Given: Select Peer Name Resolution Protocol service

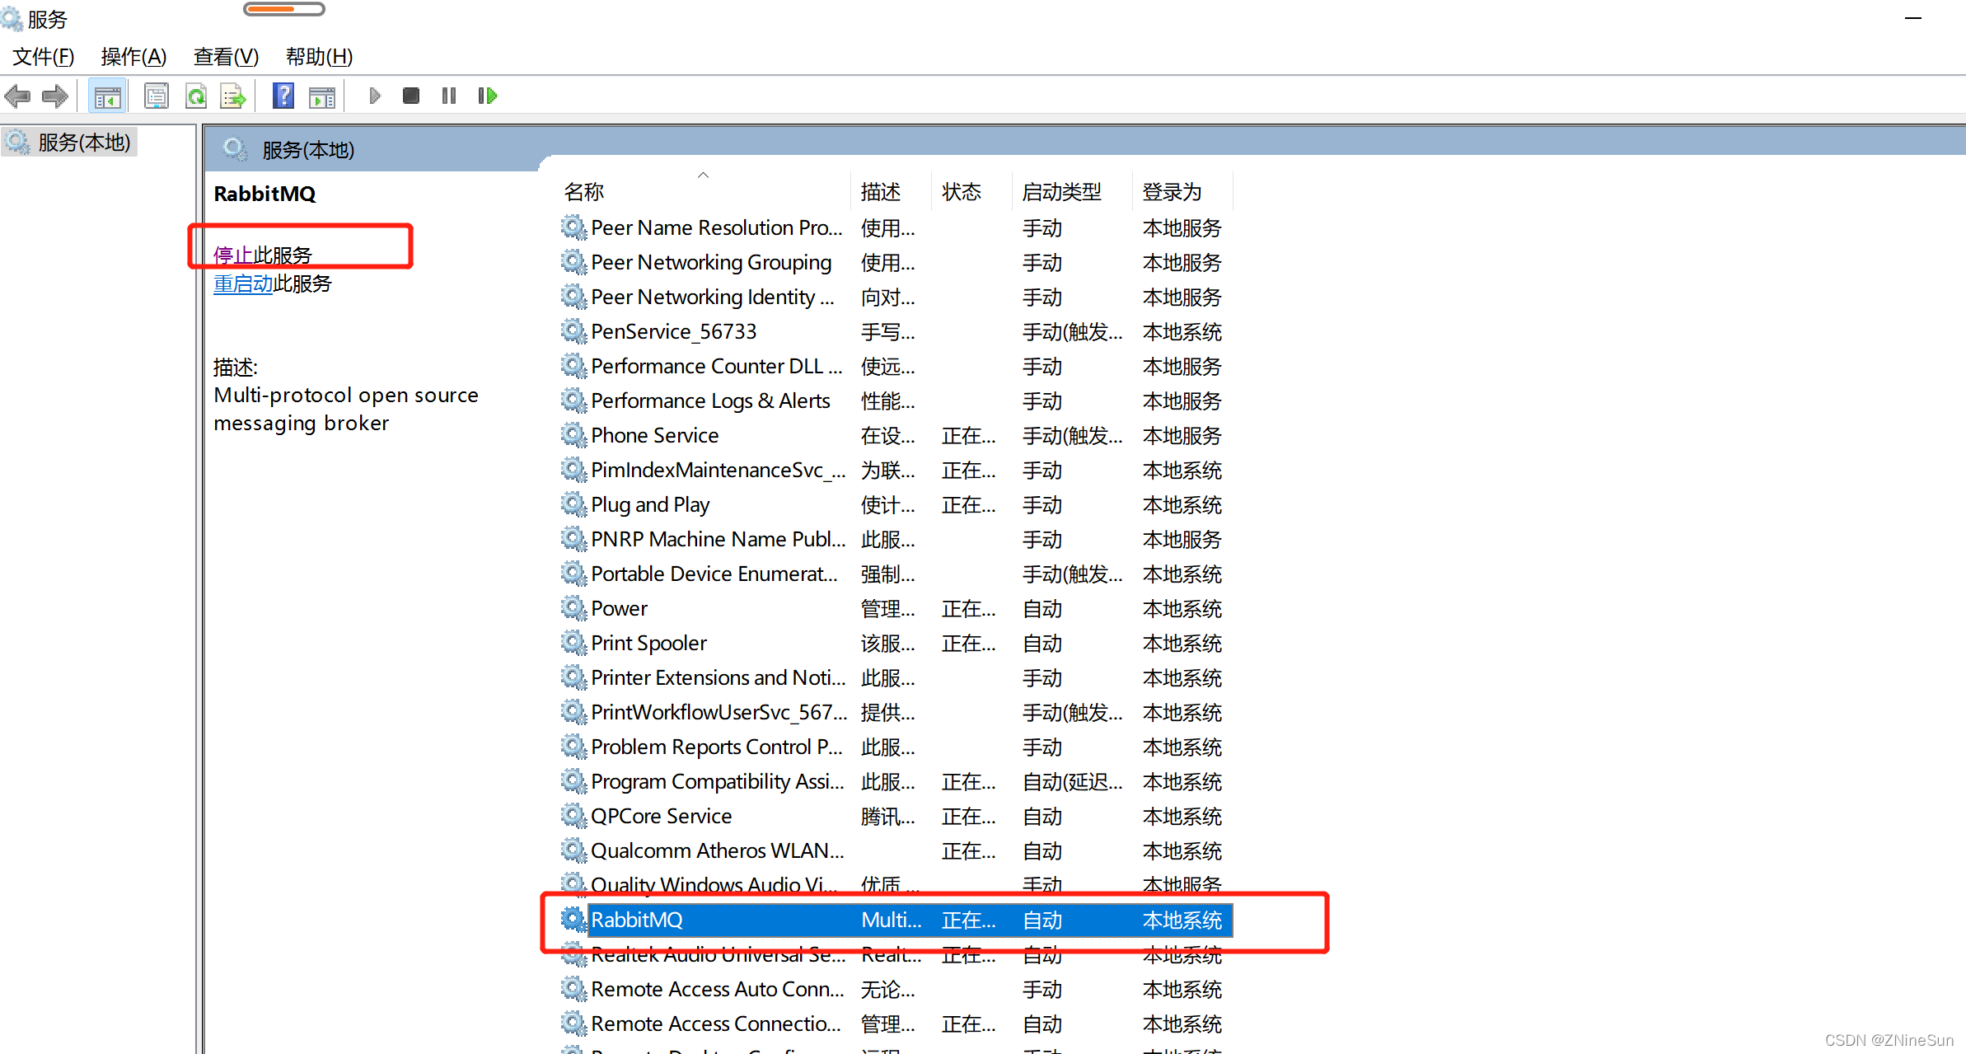Looking at the screenshot, I should pyautogui.click(x=896, y=227).
